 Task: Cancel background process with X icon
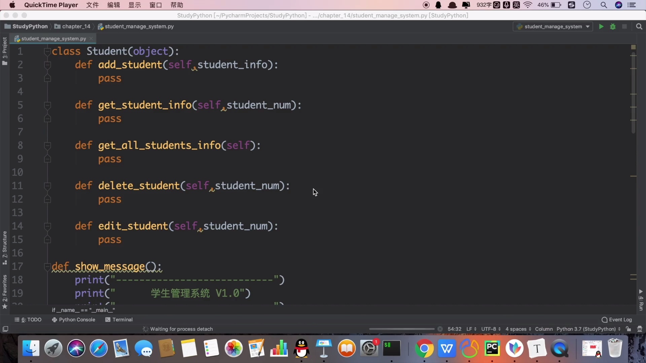coord(440,329)
